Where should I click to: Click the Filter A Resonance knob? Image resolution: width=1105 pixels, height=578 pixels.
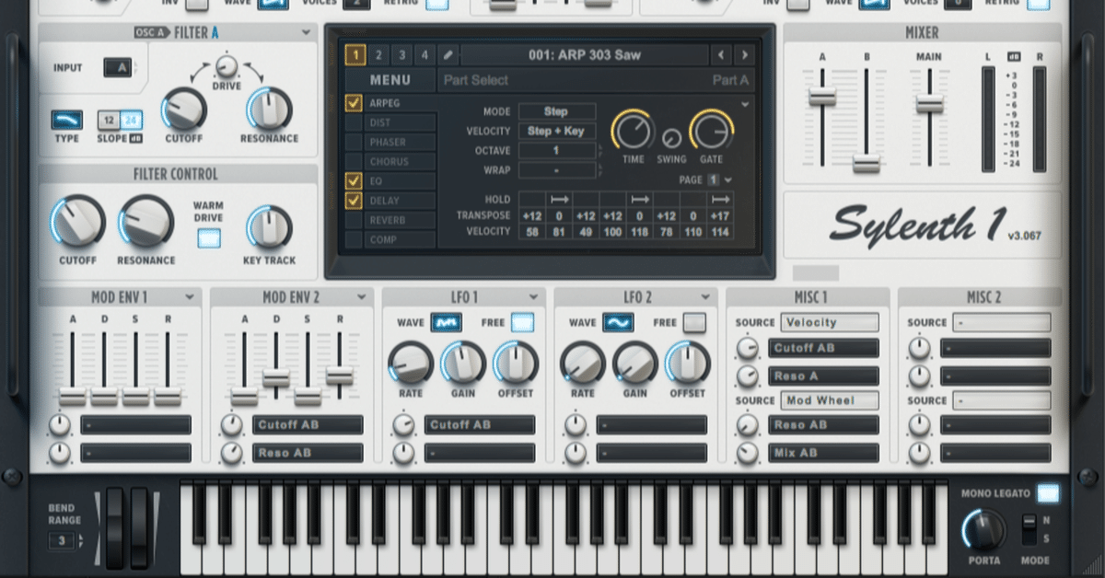pos(270,109)
